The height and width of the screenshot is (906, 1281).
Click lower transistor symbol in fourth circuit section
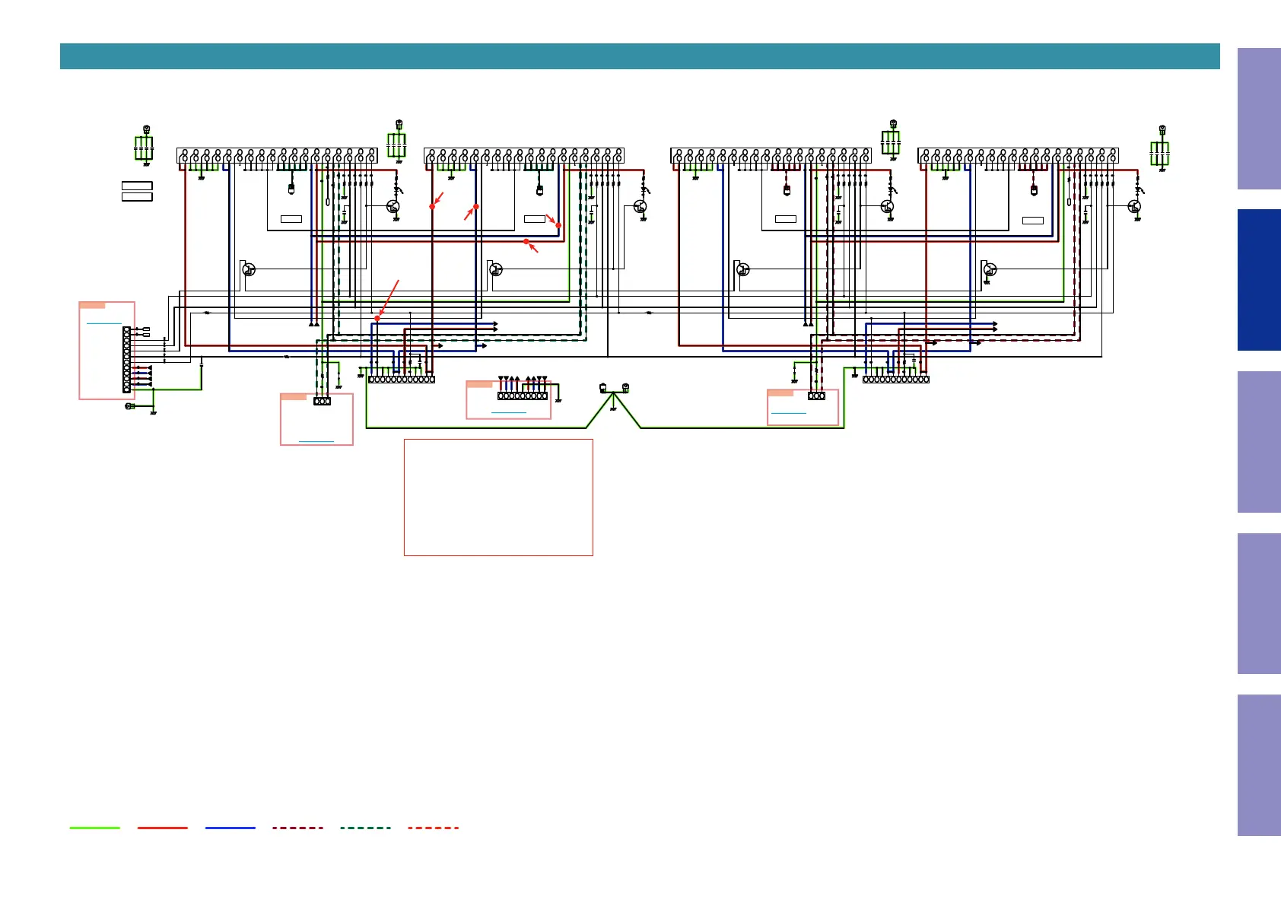(x=990, y=269)
